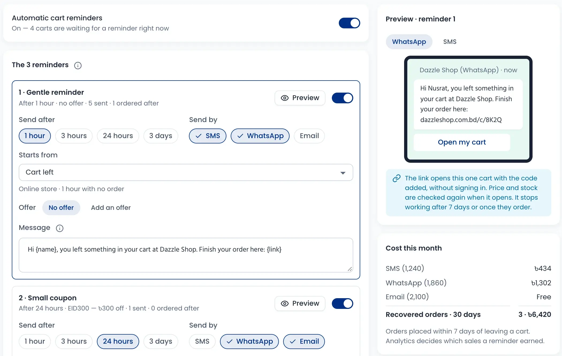562x356 pixels.
Task: Select Add an offer option
Action: (111, 208)
